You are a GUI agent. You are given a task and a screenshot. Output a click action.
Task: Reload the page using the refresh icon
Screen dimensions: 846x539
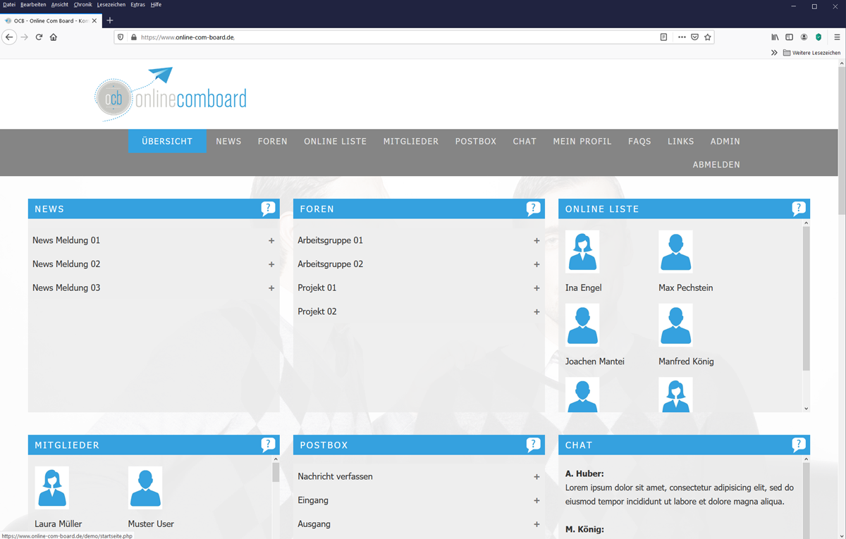point(39,37)
